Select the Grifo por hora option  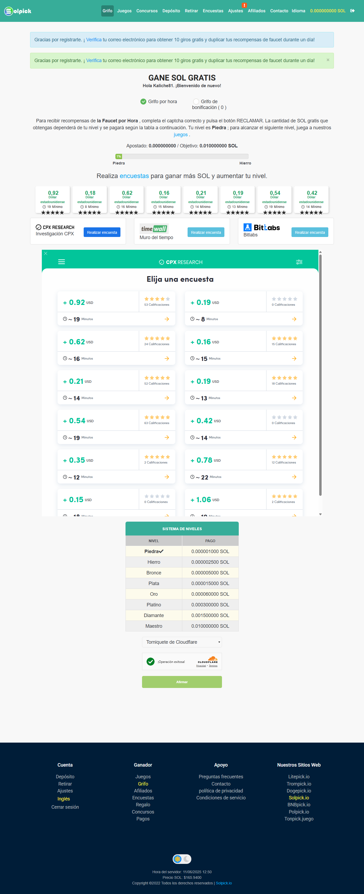click(143, 101)
